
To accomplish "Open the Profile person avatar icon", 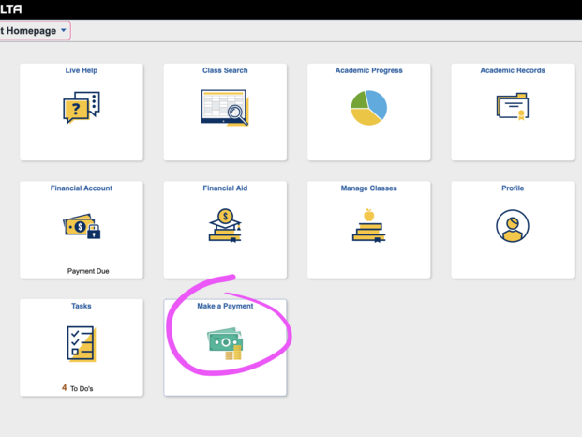I will coord(513,226).
